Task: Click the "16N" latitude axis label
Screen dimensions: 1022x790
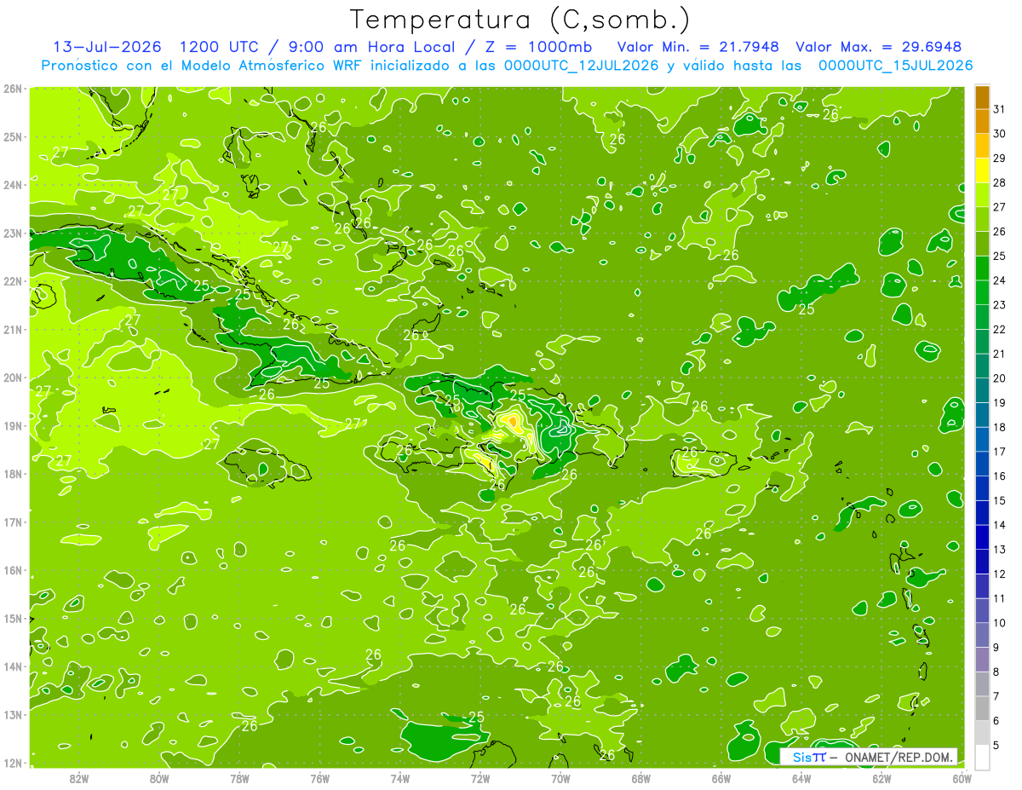Action: pos(12,570)
